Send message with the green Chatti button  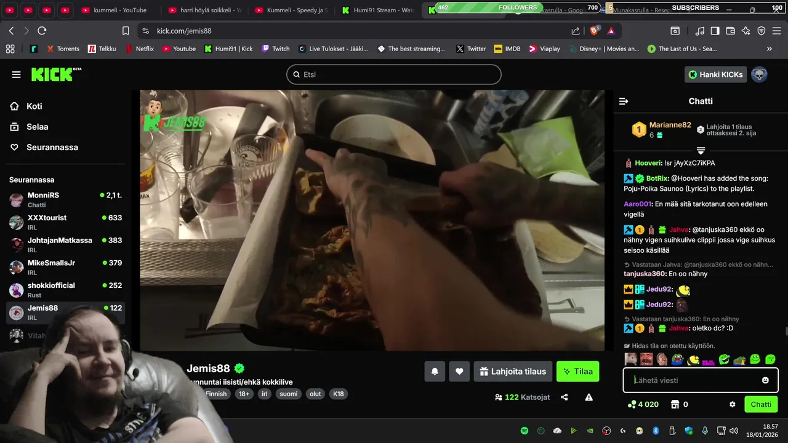pyautogui.click(x=761, y=404)
